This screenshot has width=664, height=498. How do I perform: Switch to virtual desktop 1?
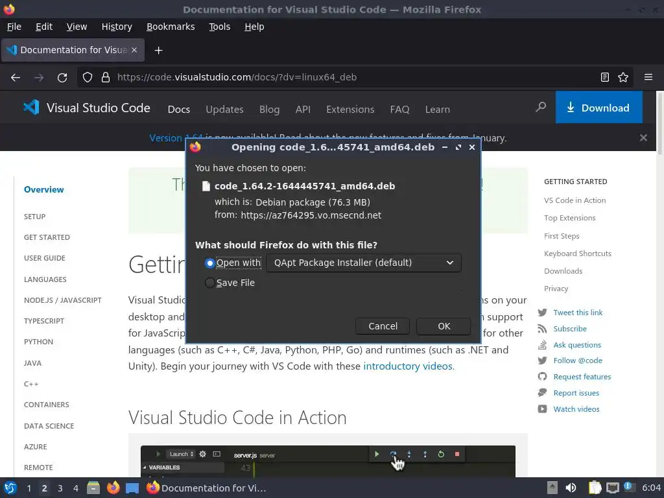(x=29, y=488)
